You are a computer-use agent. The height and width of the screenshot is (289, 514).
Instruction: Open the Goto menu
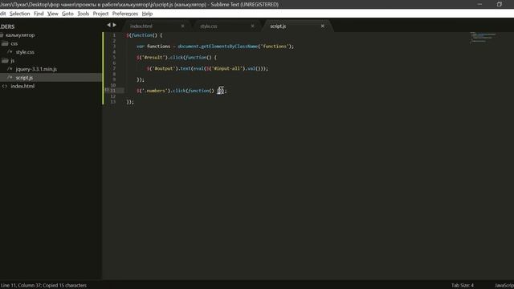coord(67,14)
